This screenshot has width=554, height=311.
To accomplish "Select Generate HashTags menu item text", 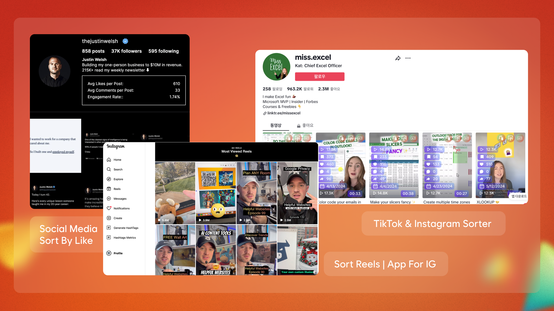I will 126,228.
